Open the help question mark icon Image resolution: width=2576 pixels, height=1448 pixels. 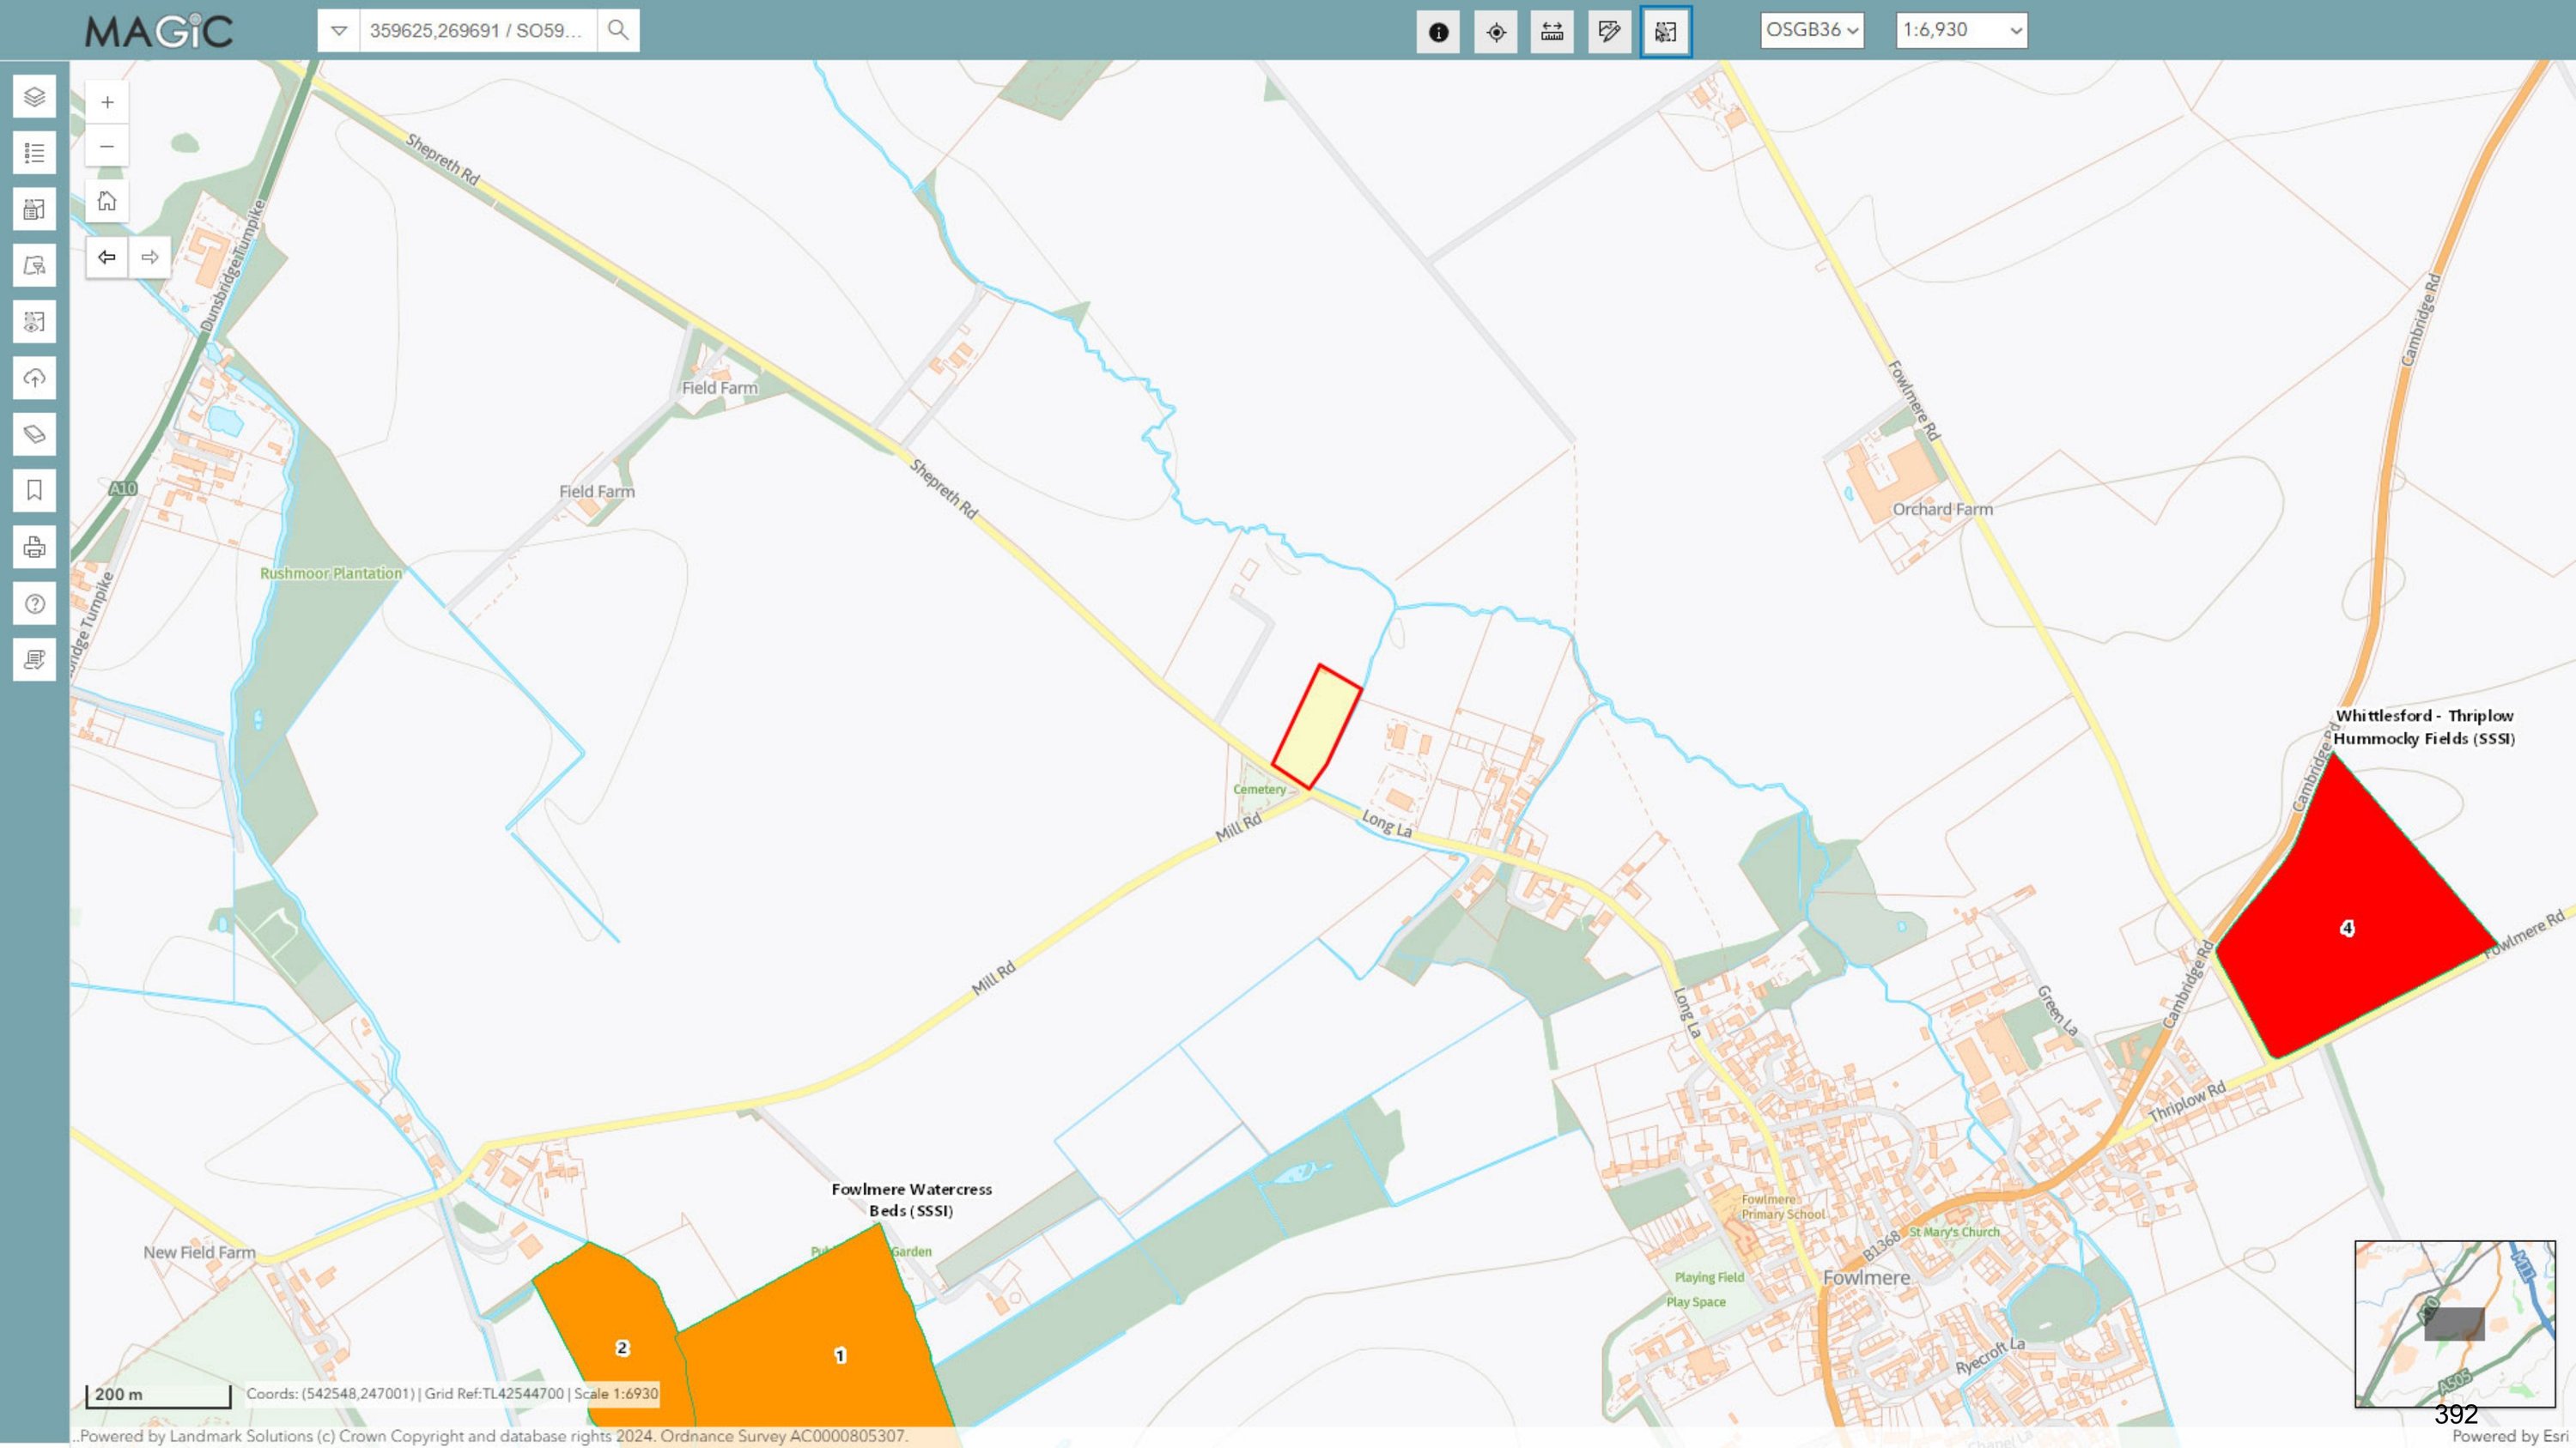34,603
